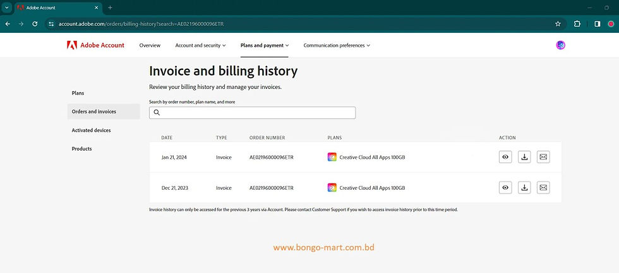Open the Overview page

click(150, 45)
